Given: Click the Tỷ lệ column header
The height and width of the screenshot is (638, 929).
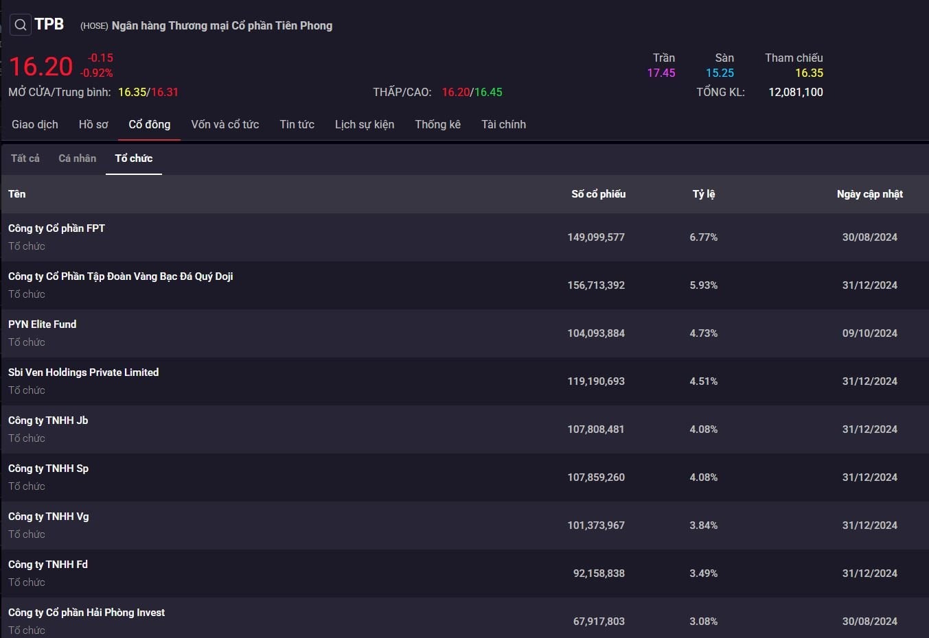Looking at the screenshot, I should coord(704,194).
